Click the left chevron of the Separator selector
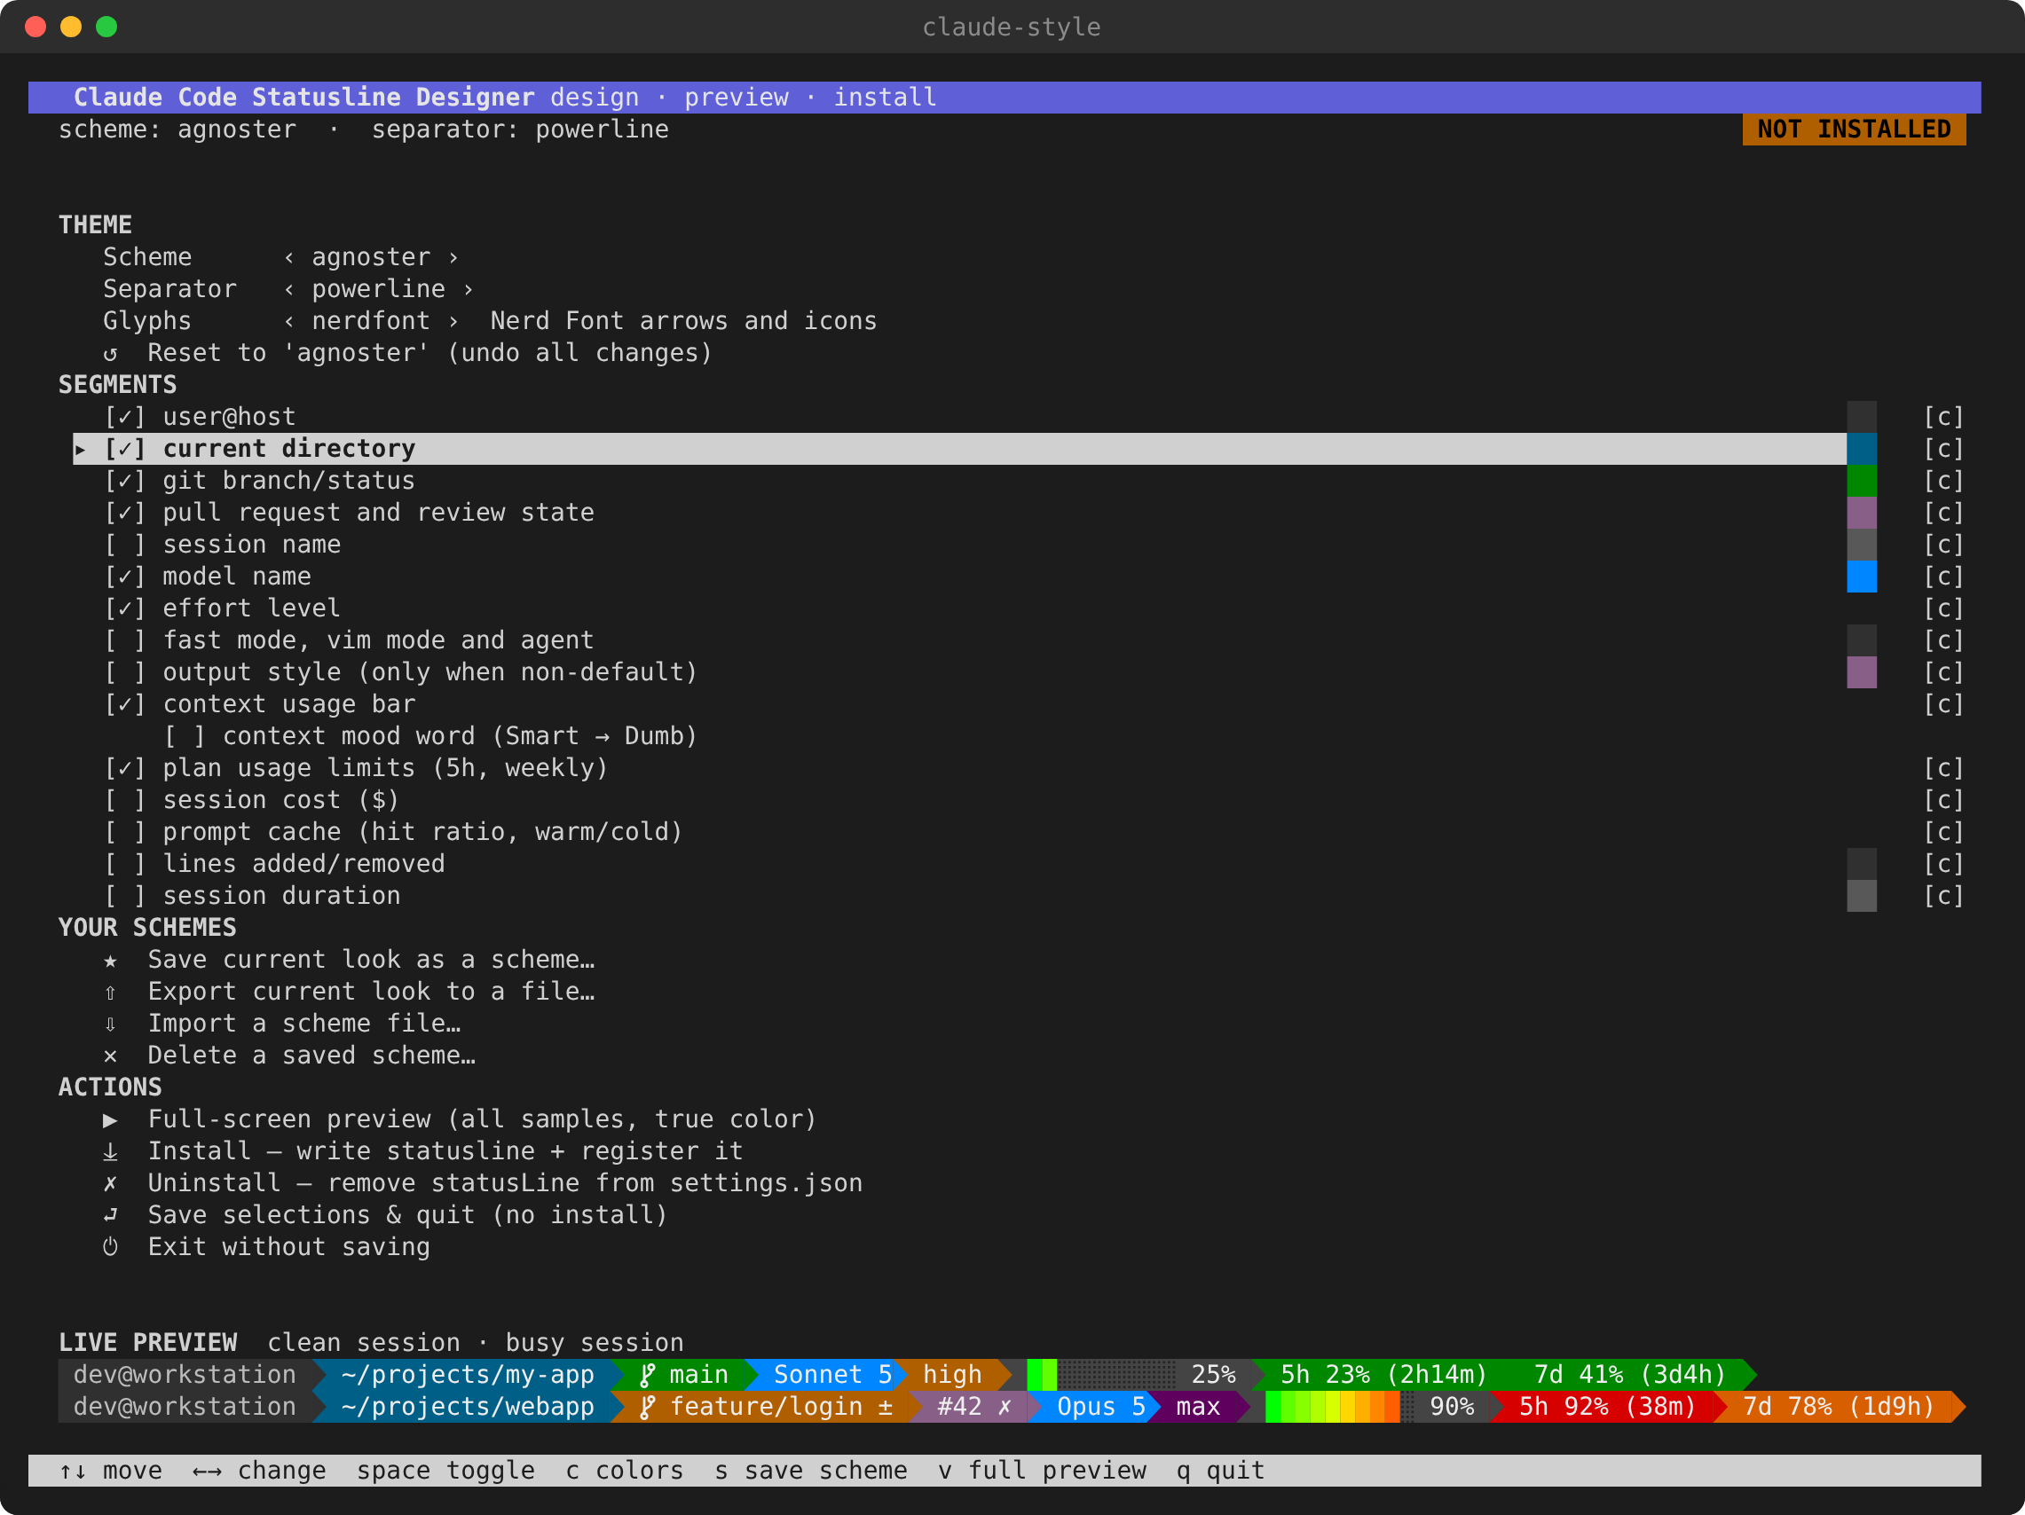Screen dimensions: 2025x1515 pos(289,290)
